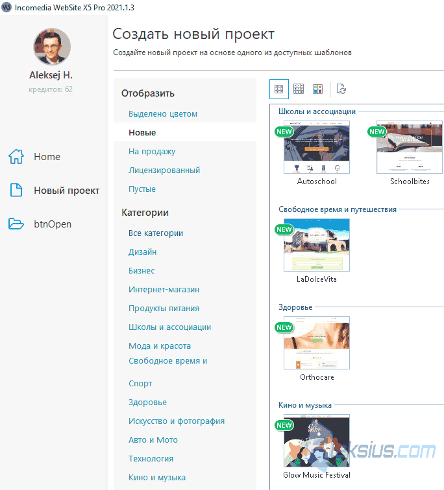The width and height of the screenshot is (444, 490).
Task: Open the btnOpen sidebar entry
Action: [53, 224]
